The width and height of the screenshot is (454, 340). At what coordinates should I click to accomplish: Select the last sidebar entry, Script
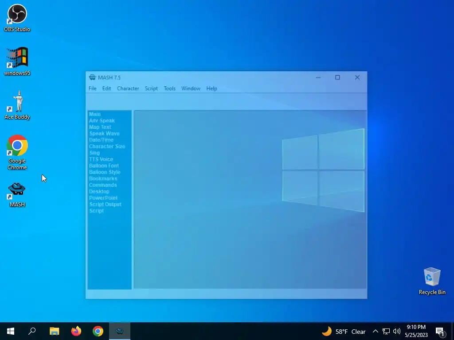click(x=96, y=211)
